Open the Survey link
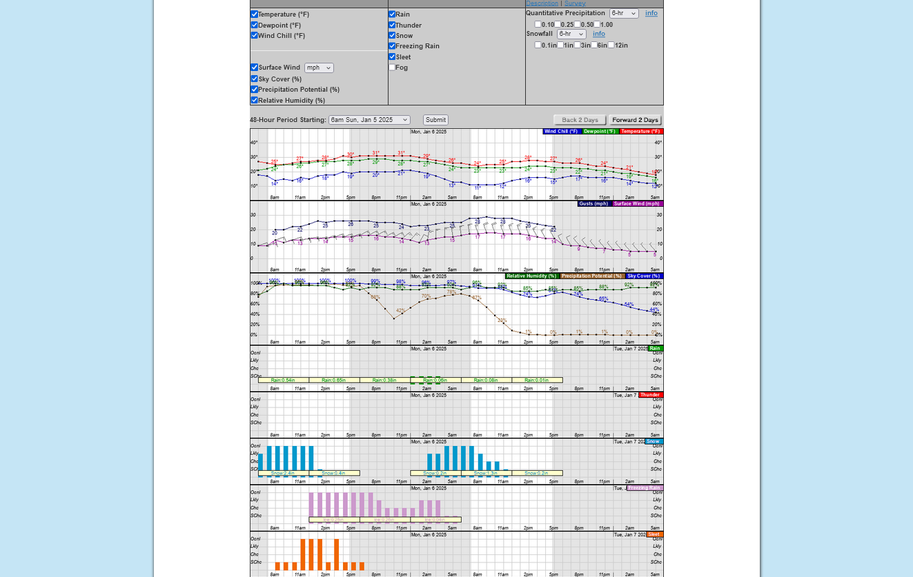Screen dimensions: 913x577 point(575,3)
